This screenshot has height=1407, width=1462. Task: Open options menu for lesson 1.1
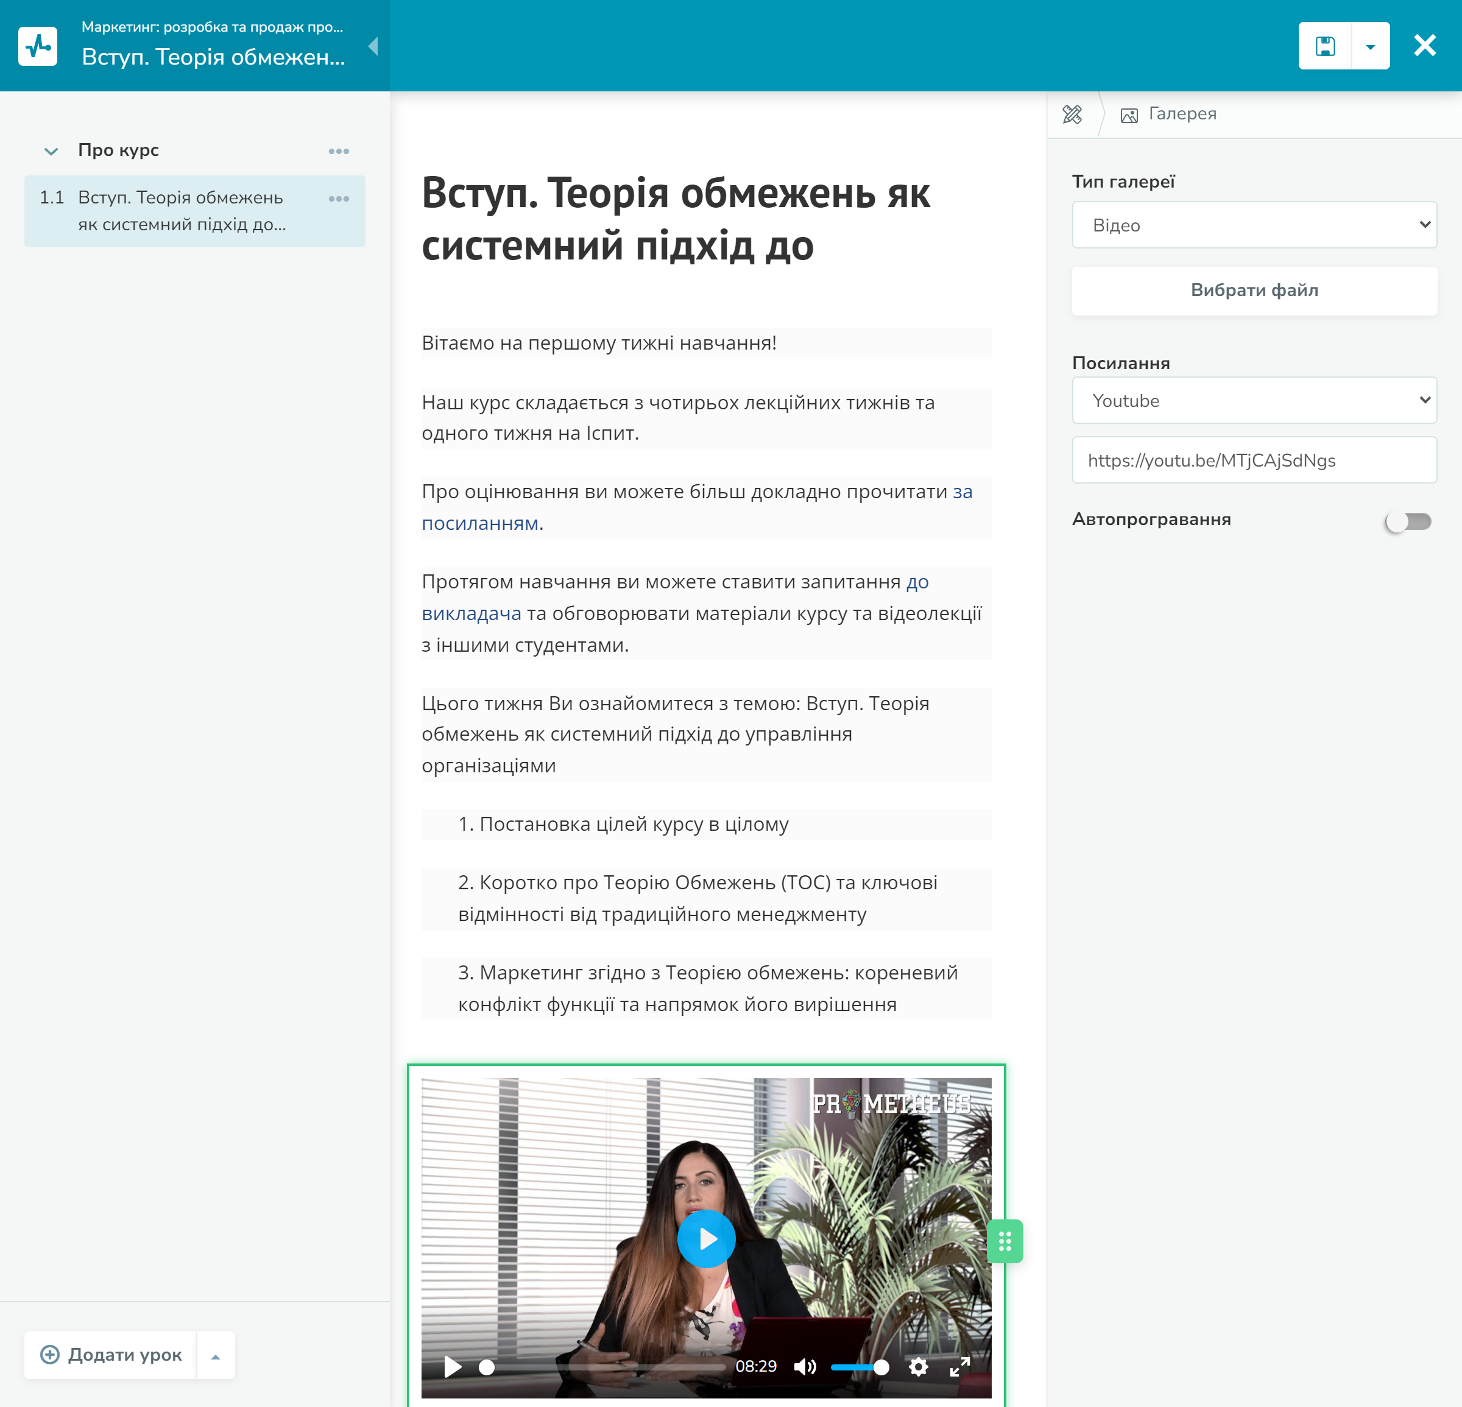pos(339,199)
